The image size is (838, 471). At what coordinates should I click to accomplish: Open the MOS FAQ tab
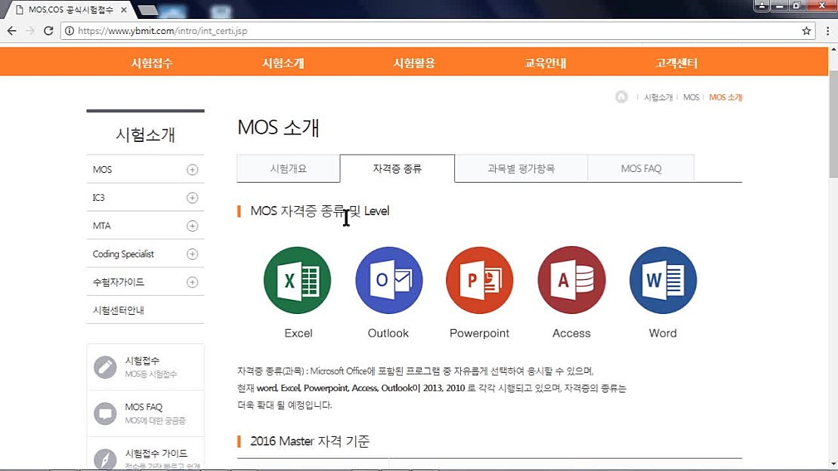click(641, 168)
